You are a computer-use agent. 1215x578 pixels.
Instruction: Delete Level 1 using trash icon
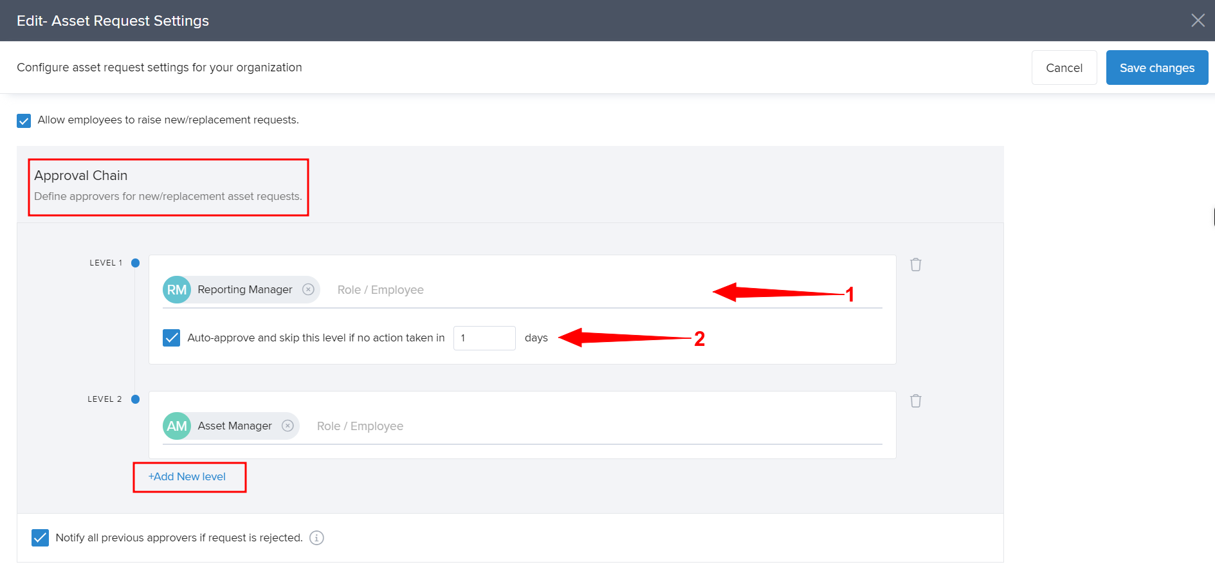click(x=915, y=265)
